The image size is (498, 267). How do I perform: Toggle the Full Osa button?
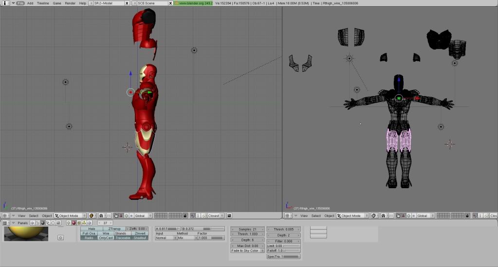point(89,233)
